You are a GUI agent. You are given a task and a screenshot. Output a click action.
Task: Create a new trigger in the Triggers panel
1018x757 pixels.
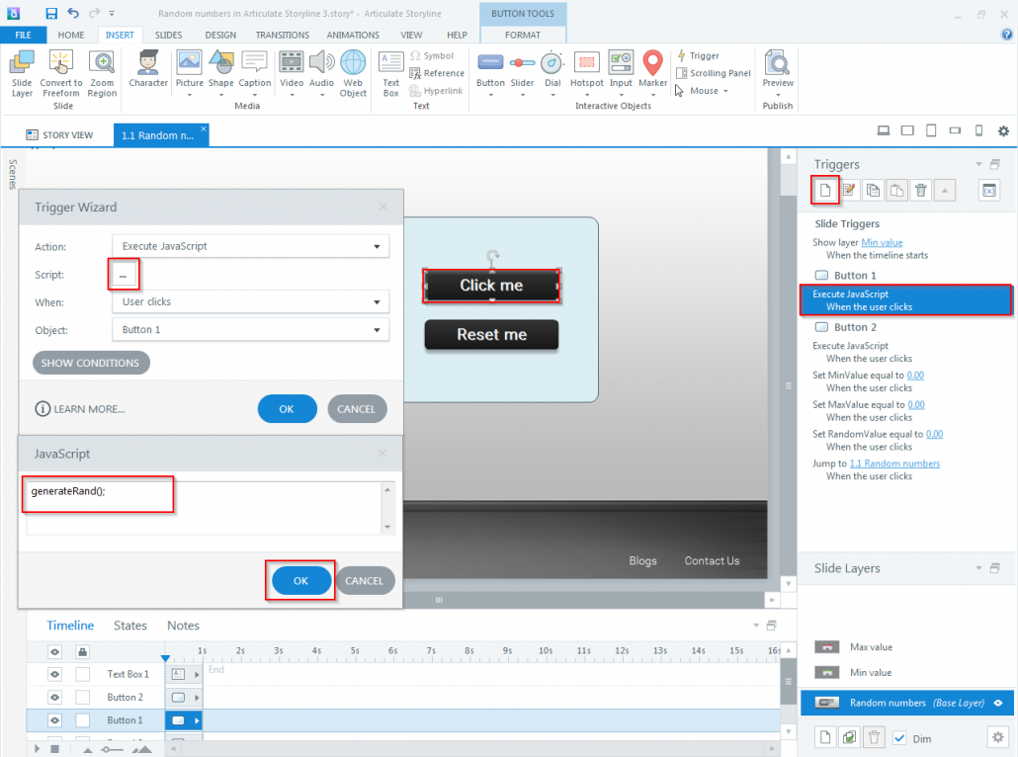(x=824, y=190)
